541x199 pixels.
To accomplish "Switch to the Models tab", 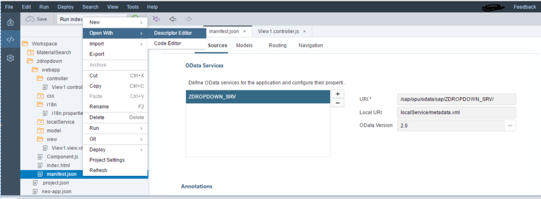I will (x=244, y=45).
